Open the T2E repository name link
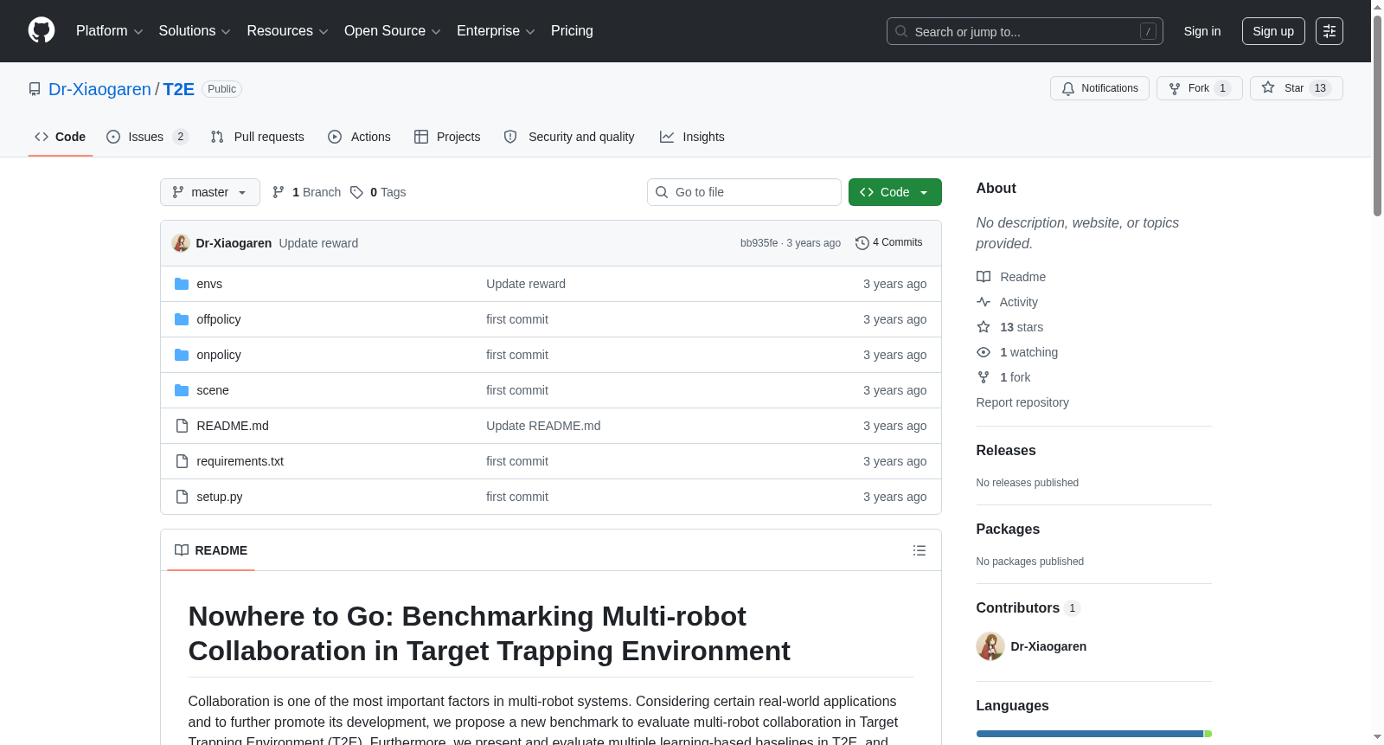 tap(179, 89)
